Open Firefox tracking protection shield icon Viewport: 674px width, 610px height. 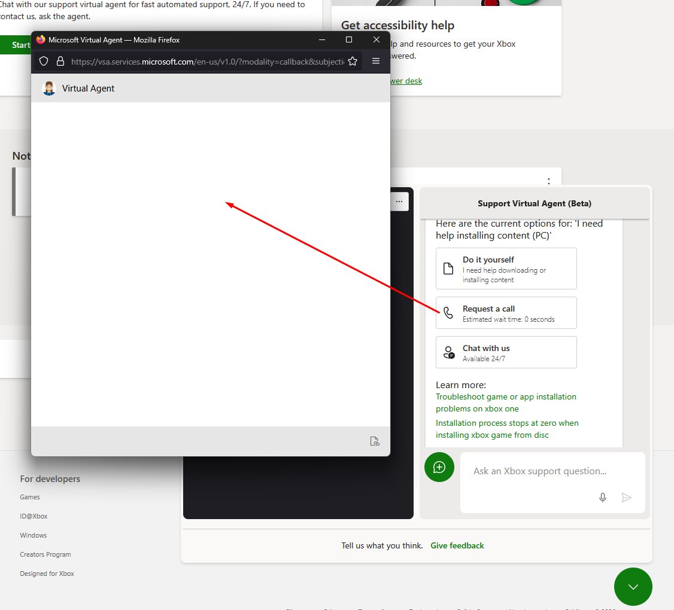pyautogui.click(x=44, y=62)
